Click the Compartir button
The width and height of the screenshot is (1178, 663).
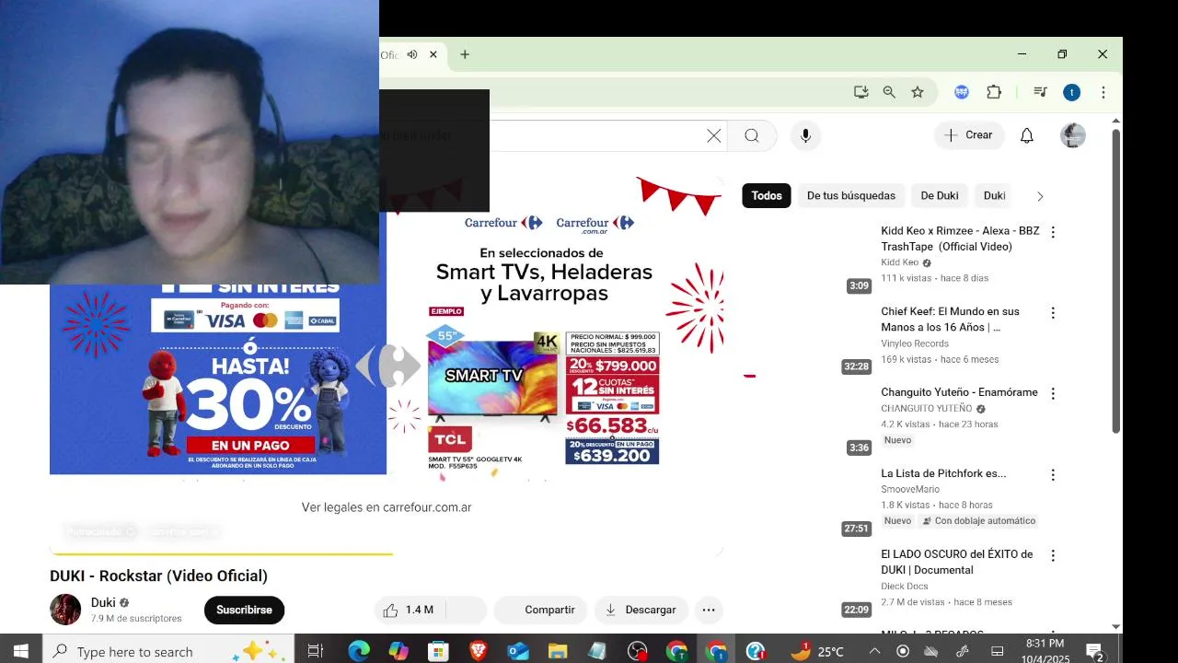pyautogui.click(x=539, y=610)
